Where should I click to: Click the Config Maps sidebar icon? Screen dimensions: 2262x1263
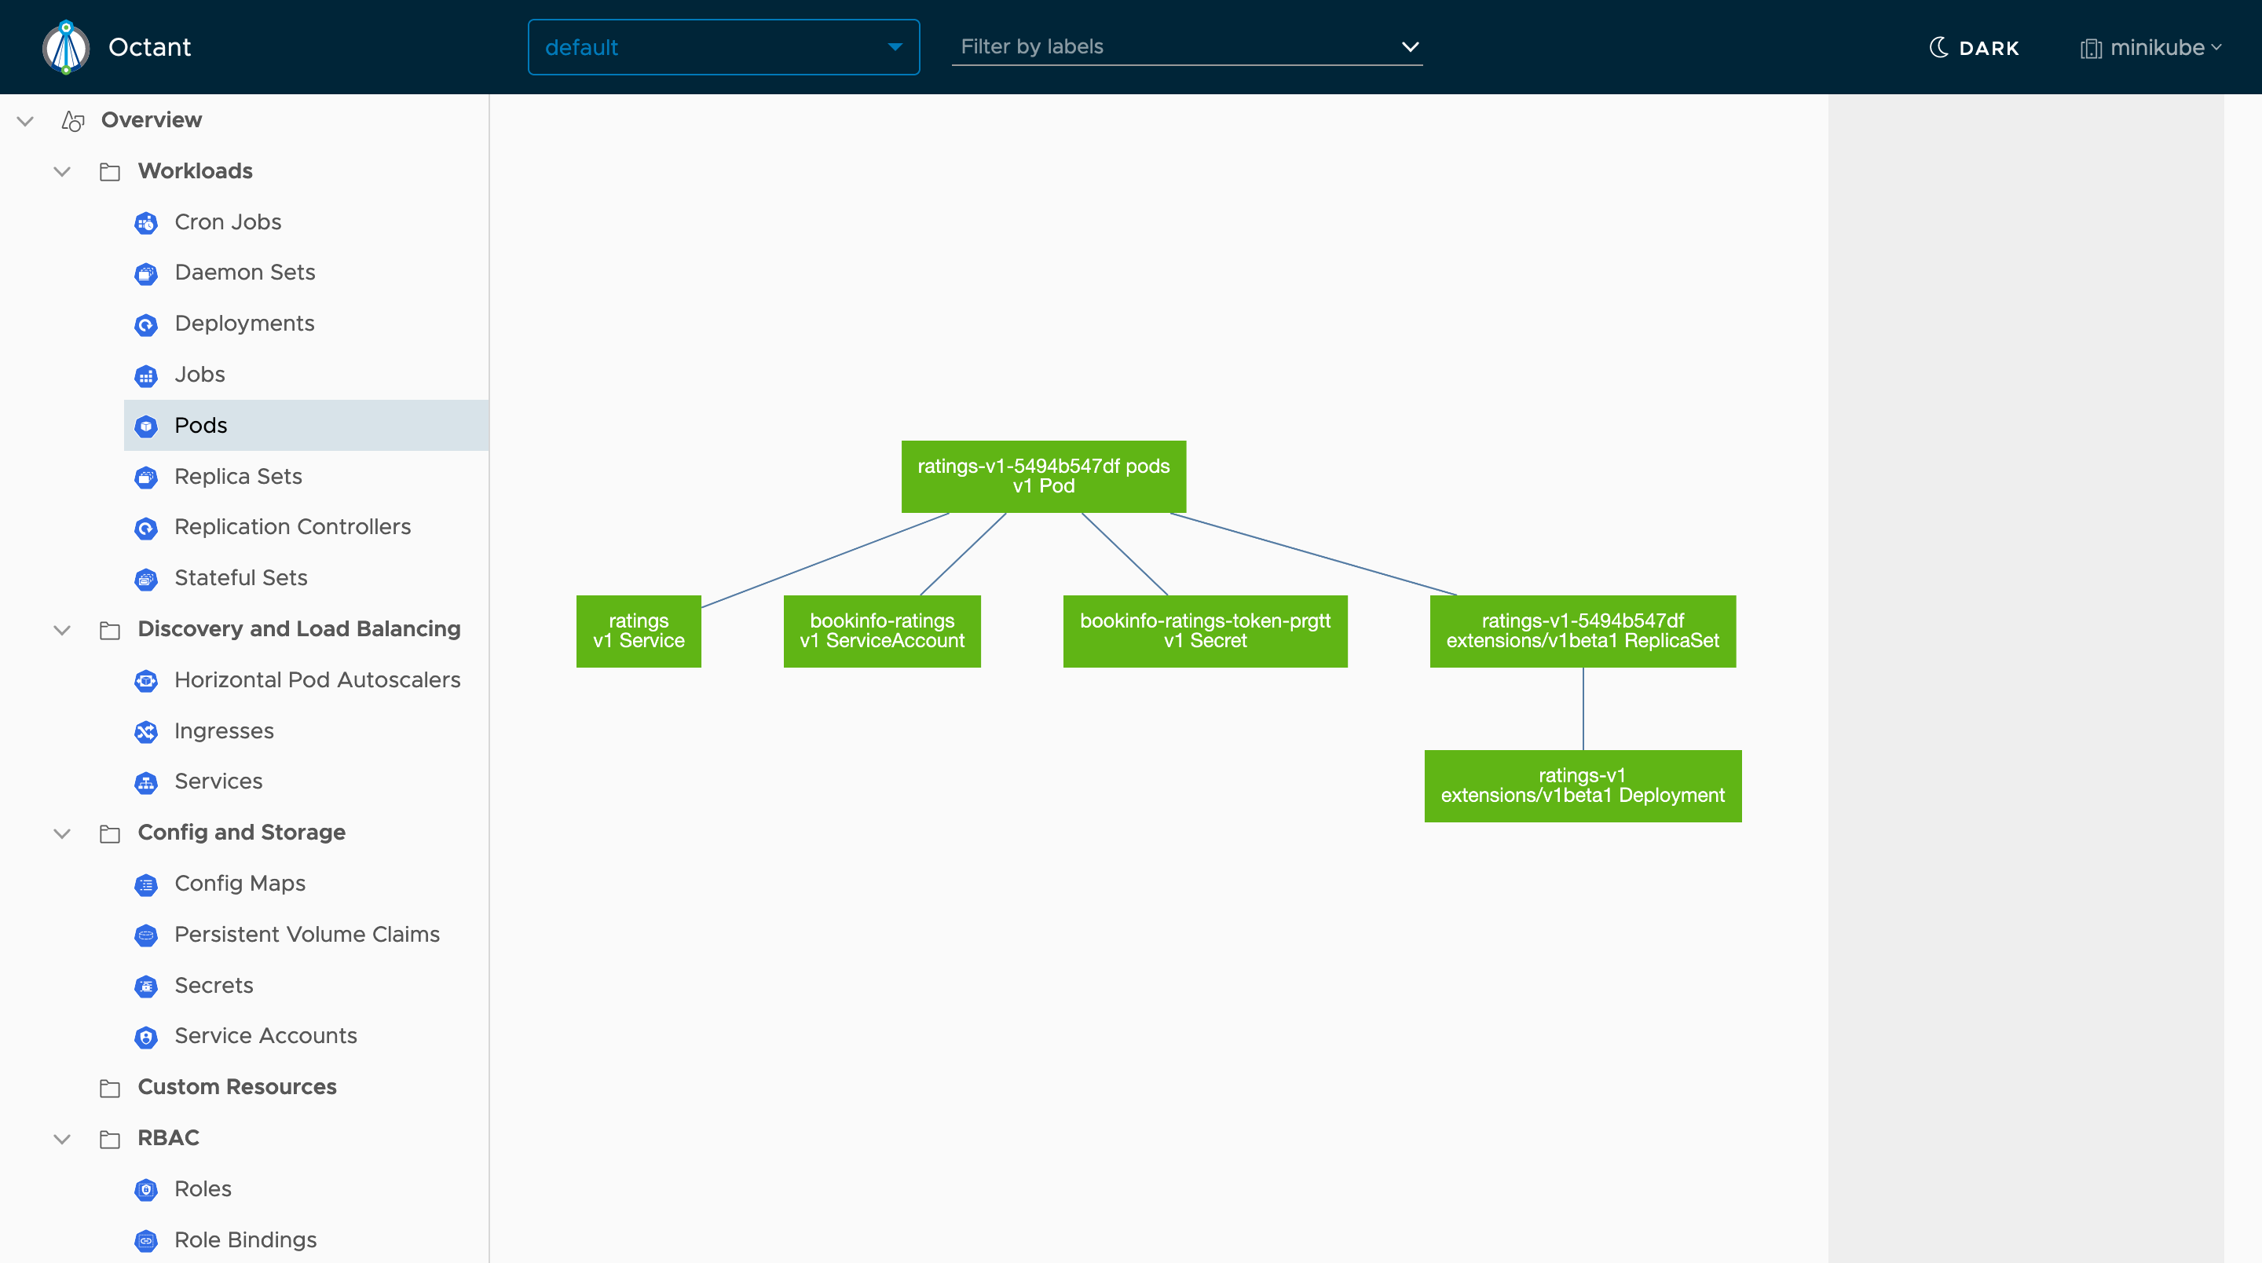[146, 884]
